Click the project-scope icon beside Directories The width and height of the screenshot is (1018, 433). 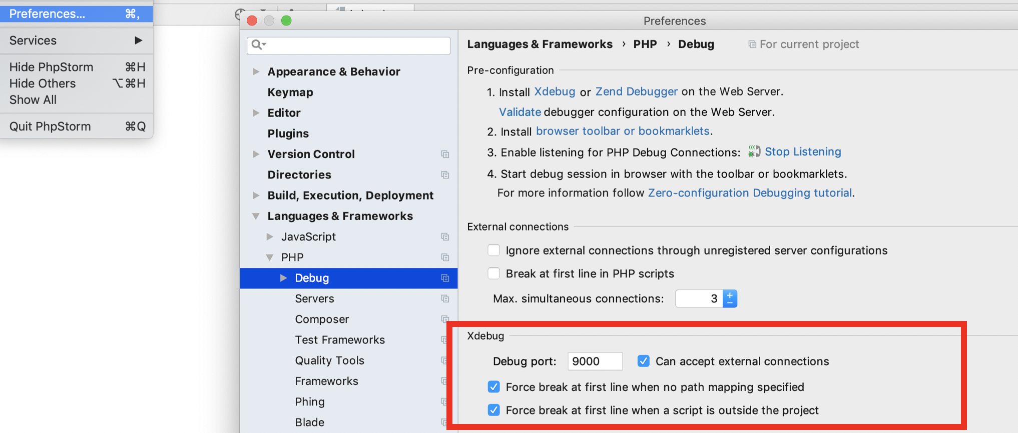[x=445, y=175]
